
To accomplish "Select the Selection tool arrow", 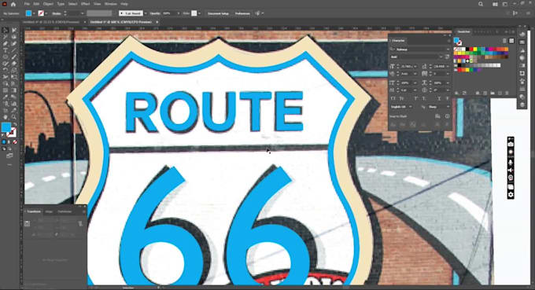I will click(x=6, y=30).
